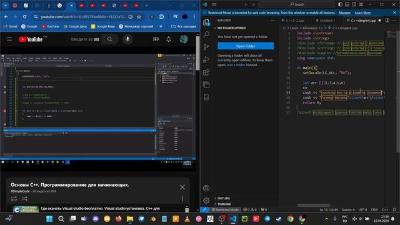The width and height of the screenshot is (400, 225).
Task: Open the Explorer panel ellipsis menu
Action: pyautogui.click(x=273, y=21)
